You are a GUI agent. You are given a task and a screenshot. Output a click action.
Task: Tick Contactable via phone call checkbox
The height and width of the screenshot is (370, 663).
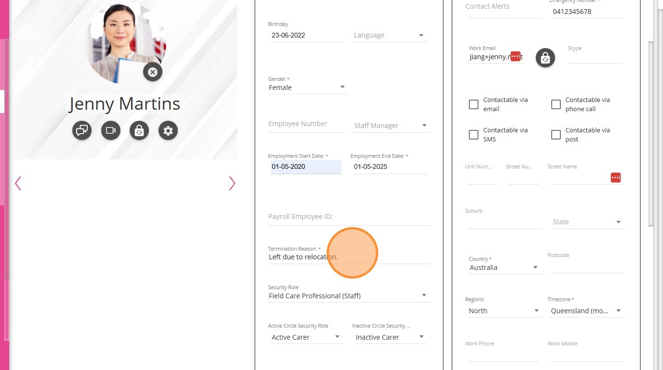[556, 104]
